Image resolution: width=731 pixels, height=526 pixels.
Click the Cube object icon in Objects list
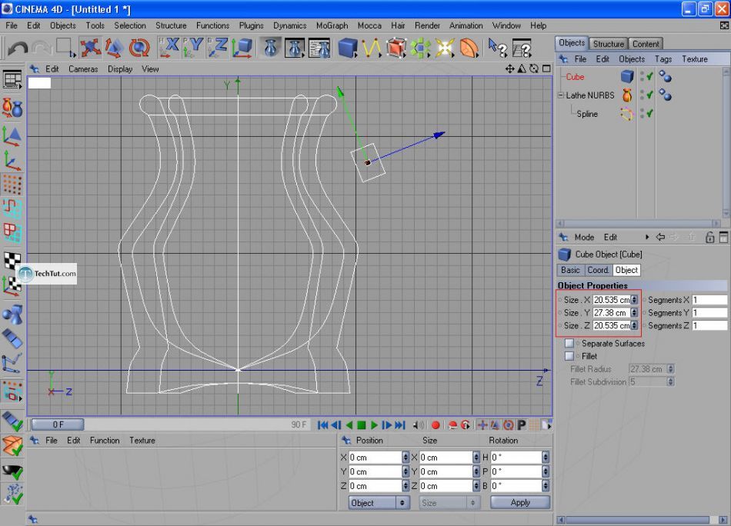627,76
